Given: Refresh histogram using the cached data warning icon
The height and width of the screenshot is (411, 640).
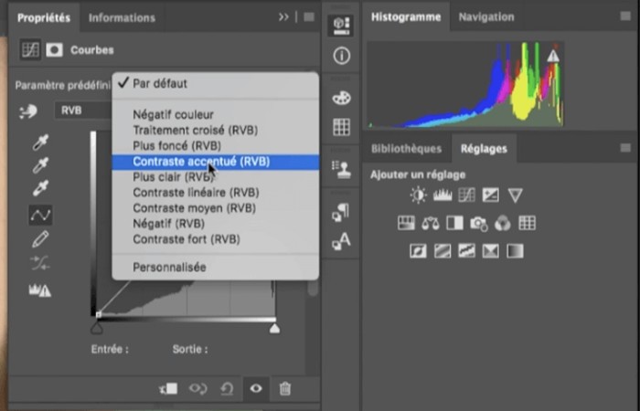Looking at the screenshot, I should pos(553,56).
